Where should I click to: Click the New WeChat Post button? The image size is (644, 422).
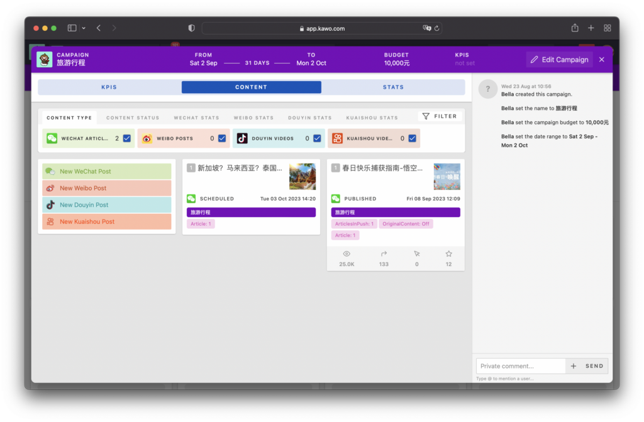[x=107, y=171]
